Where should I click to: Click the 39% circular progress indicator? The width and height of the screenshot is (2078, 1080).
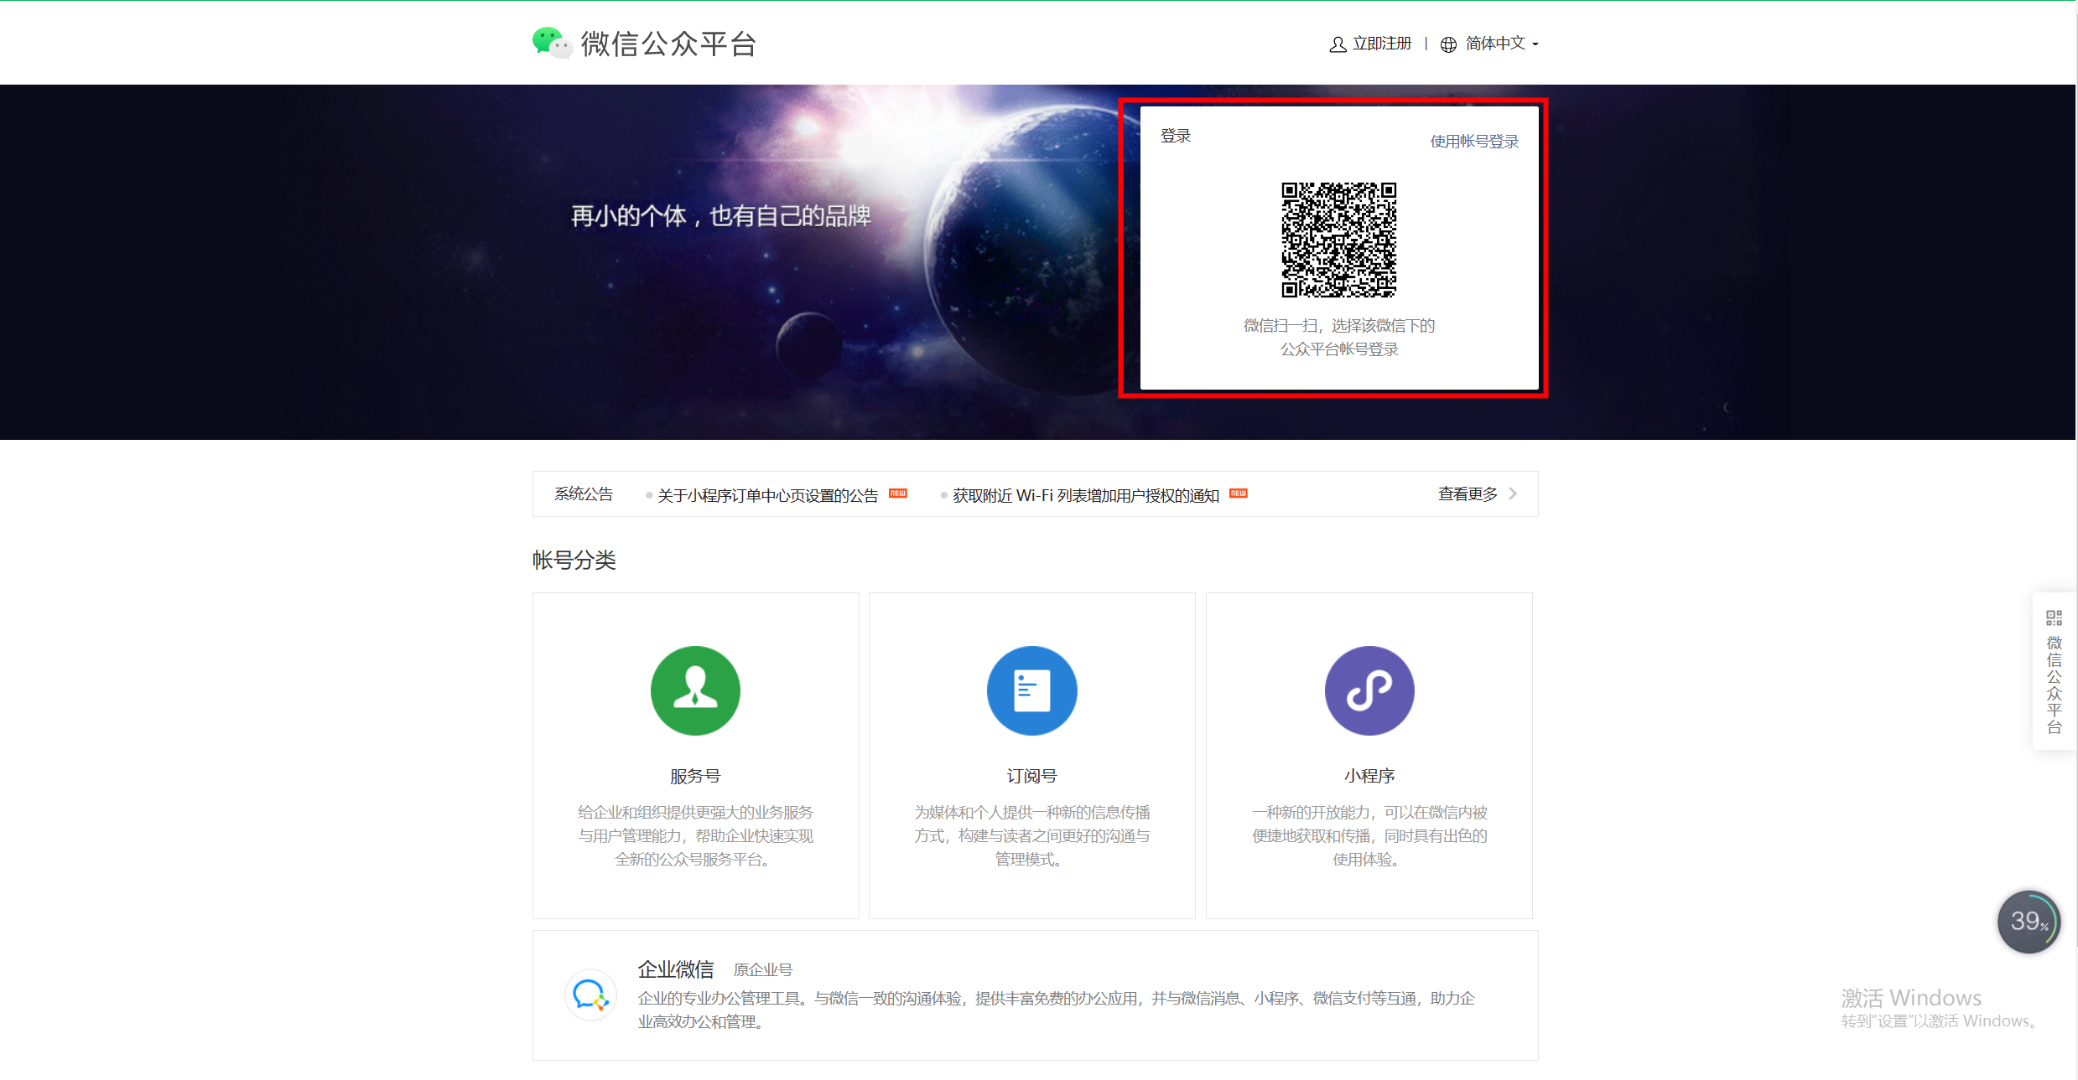point(2029,922)
